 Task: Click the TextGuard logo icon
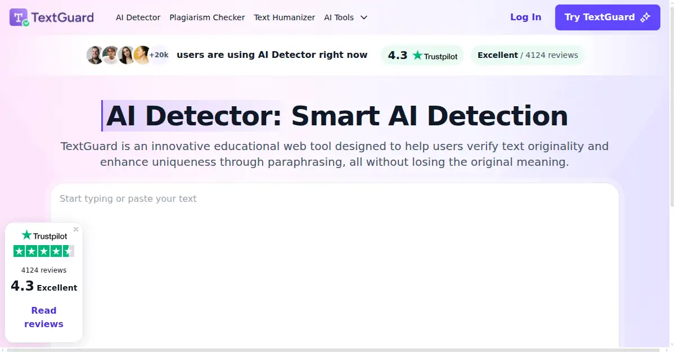pos(20,17)
